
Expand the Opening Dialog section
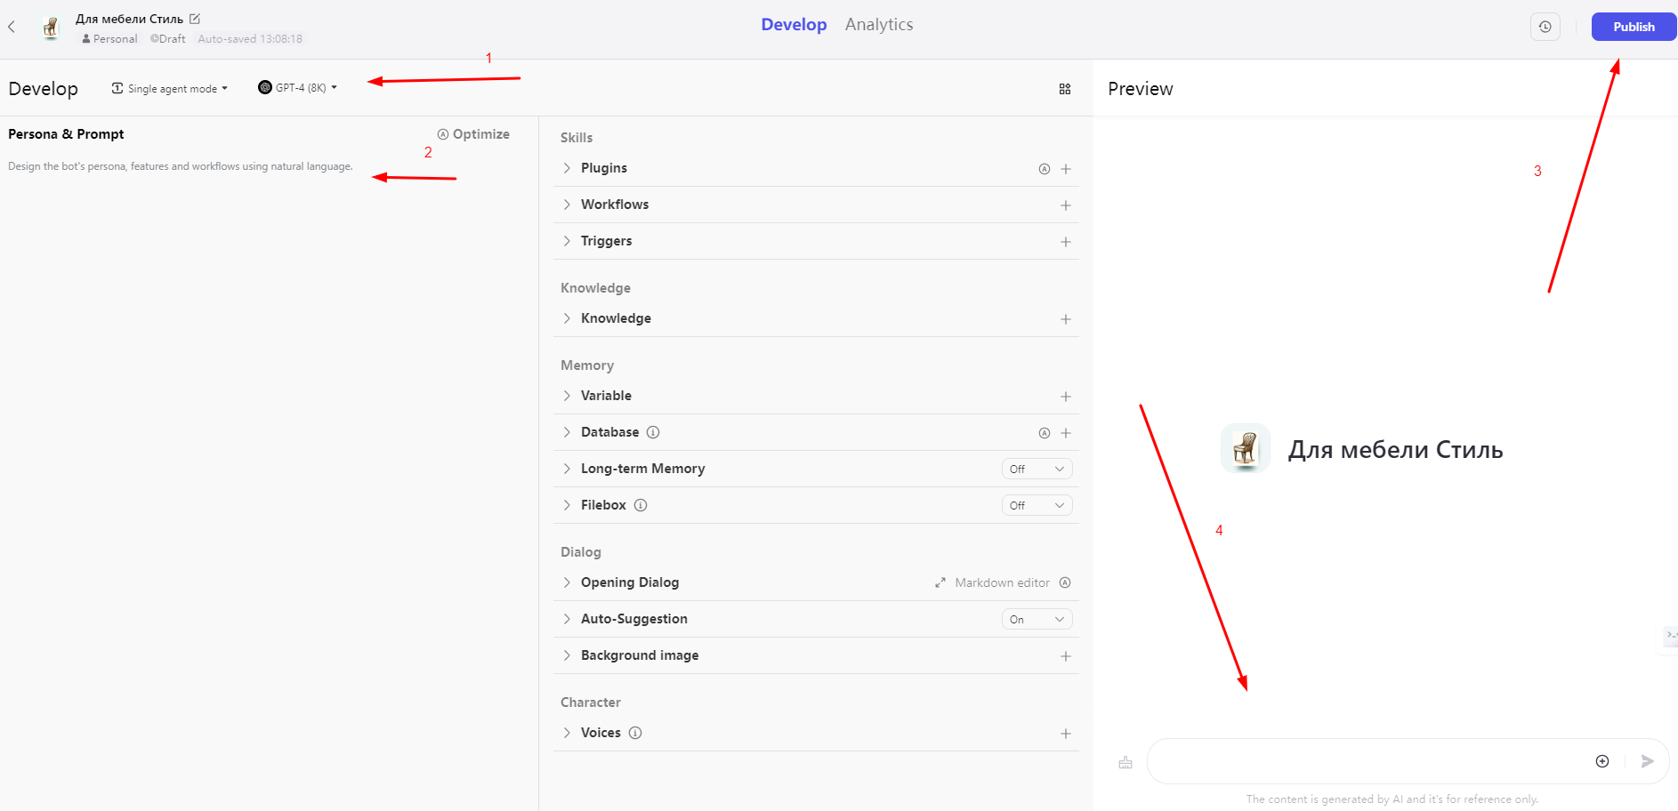click(x=567, y=582)
